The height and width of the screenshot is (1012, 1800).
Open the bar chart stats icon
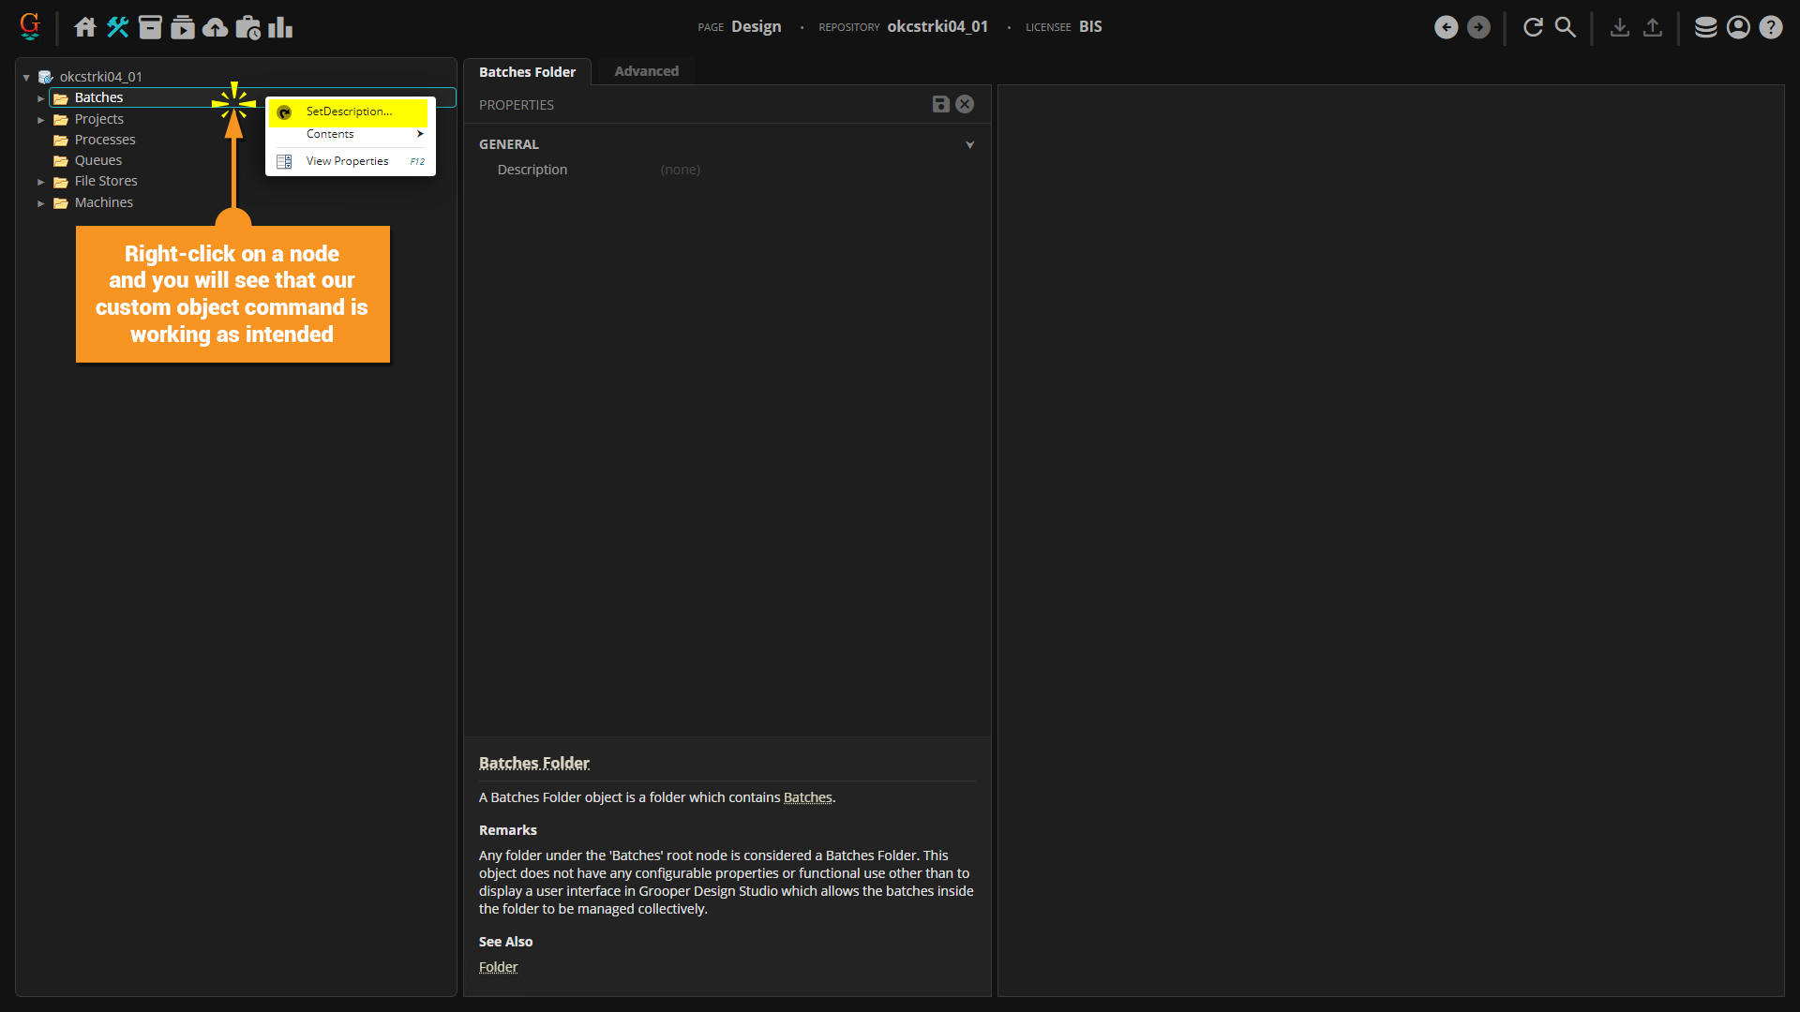[279, 27]
